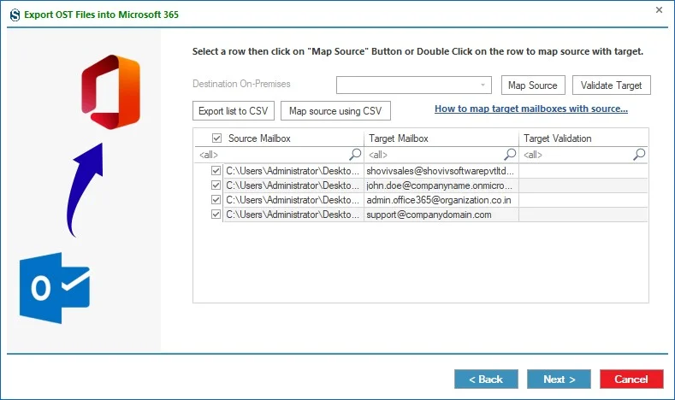Click Map source using CSV button
The height and width of the screenshot is (400, 675).
pyautogui.click(x=335, y=111)
